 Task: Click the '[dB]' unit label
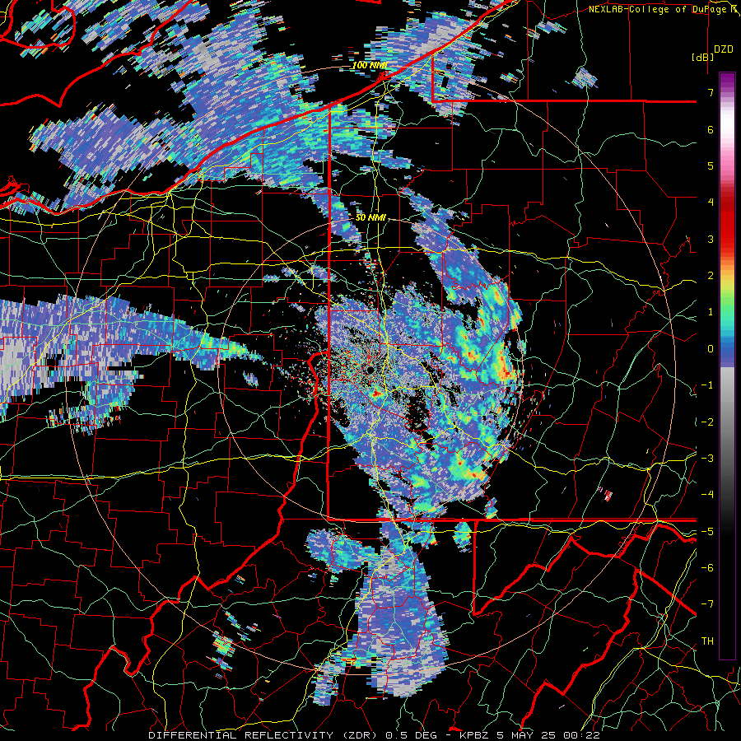click(702, 57)
